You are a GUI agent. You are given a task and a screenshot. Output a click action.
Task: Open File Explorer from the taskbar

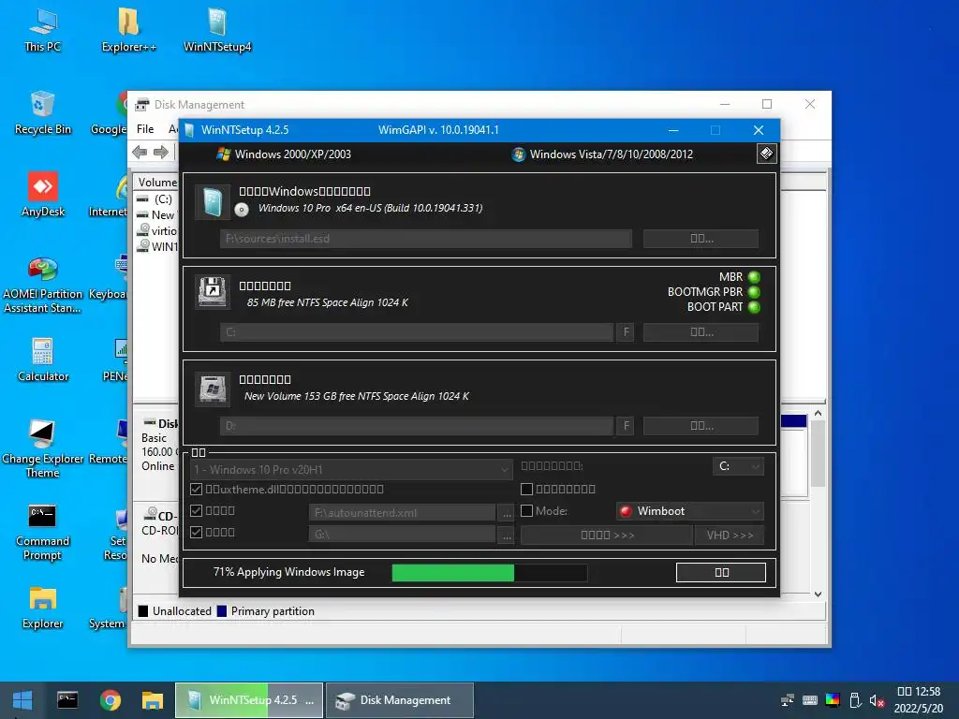[153, 700]
